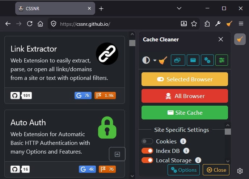
Task: Open Auto Auth orange 76 badge
Action: click(x=107, y=169)
